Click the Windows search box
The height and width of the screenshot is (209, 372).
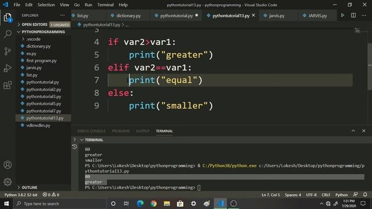(60, 204)
